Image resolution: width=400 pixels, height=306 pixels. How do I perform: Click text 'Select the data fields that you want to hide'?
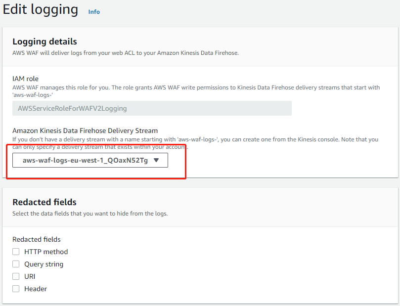pos(71,214)
